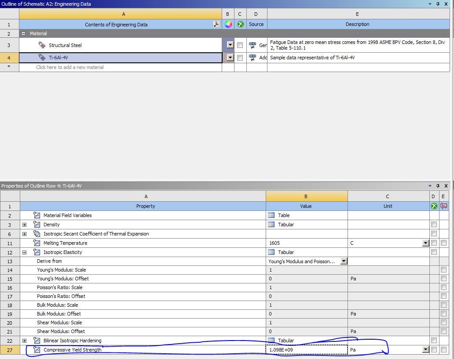The image size is (454, 359).
Task: Select the Structural Steel material name
Action: click(65, 45)
